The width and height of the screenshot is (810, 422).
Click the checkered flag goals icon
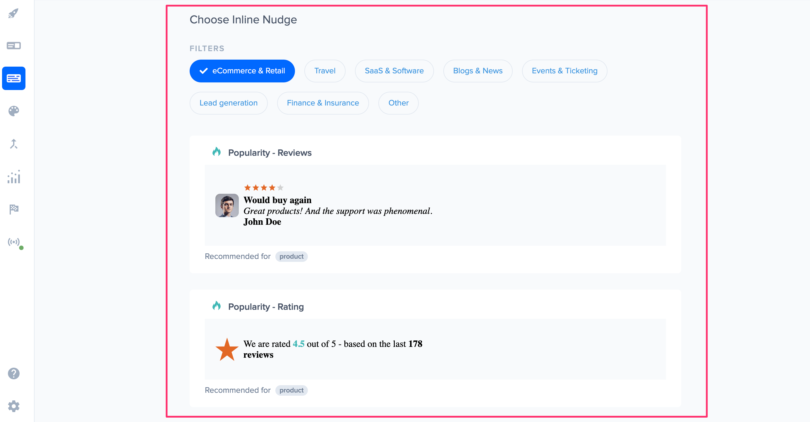(13, 209)
